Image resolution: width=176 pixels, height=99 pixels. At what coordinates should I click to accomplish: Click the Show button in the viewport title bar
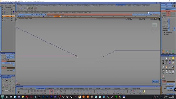click(x=152, y=19)
